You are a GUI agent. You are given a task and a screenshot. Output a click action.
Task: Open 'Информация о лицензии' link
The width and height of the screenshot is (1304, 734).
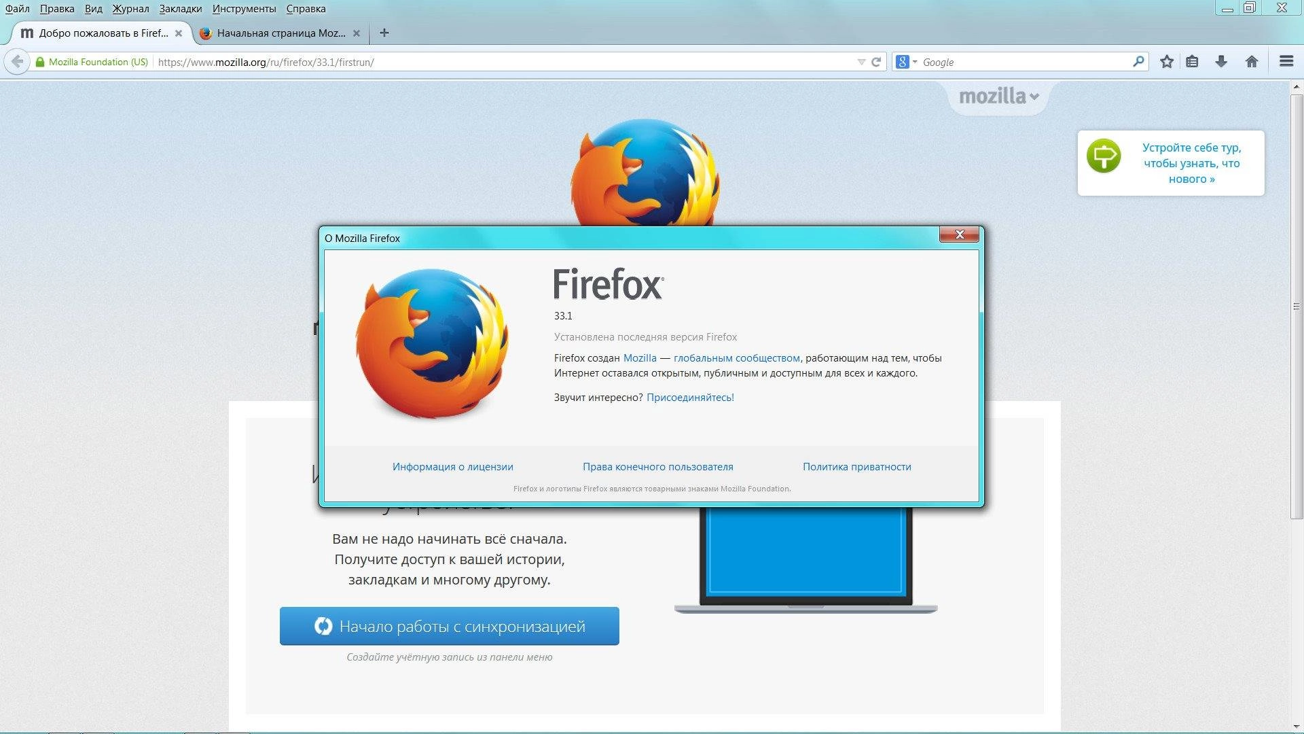[x=453, y=467]
